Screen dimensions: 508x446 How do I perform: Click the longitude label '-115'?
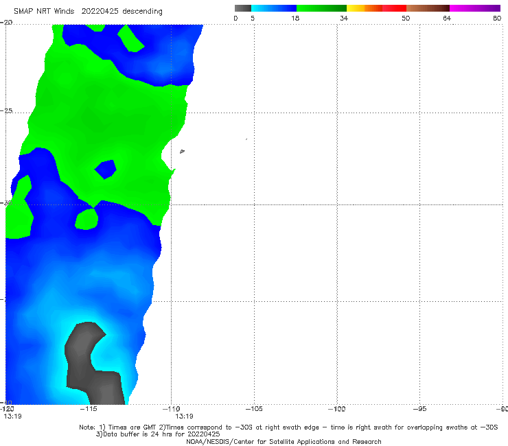click(89, 409)
